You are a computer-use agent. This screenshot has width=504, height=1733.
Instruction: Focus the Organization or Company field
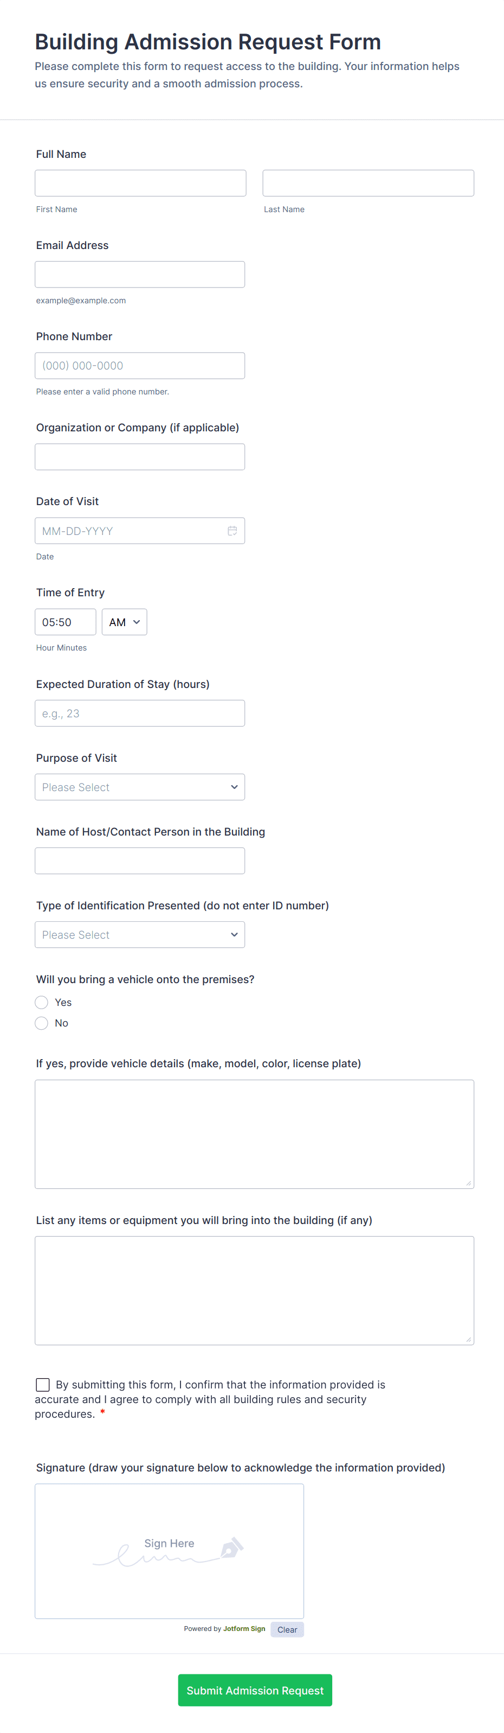140,457
